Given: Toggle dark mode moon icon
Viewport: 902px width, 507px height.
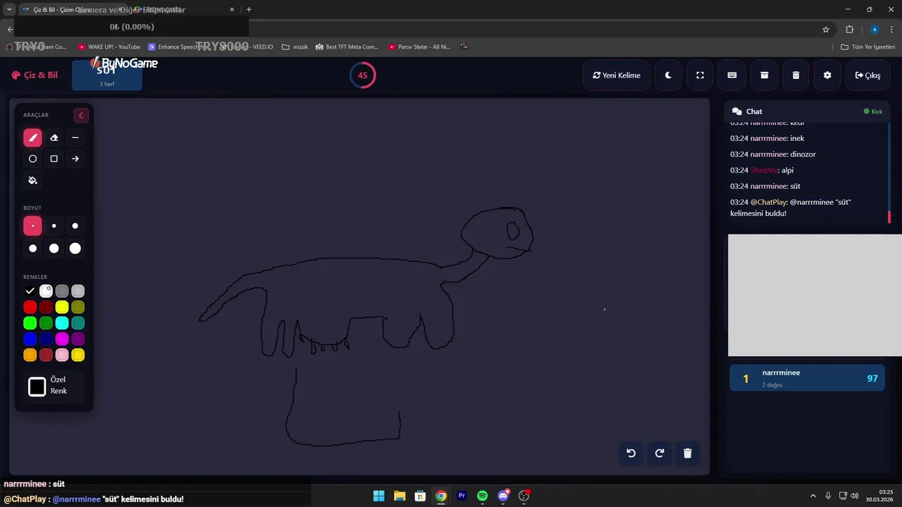Looking at the screenshot, I should tap(668, 75).
